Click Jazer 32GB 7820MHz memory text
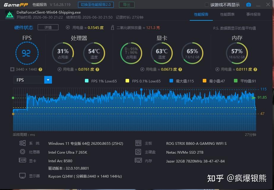The height and width of the screenshot is (190, 274). point(195,161)
